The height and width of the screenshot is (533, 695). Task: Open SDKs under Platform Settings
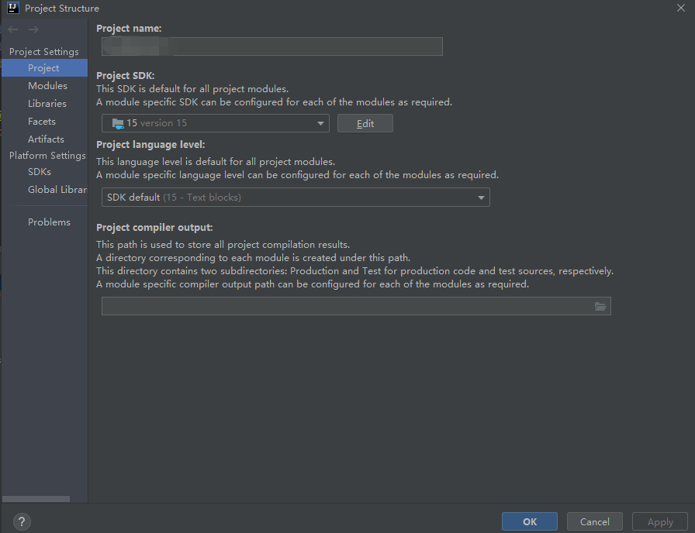coord(40,172)
